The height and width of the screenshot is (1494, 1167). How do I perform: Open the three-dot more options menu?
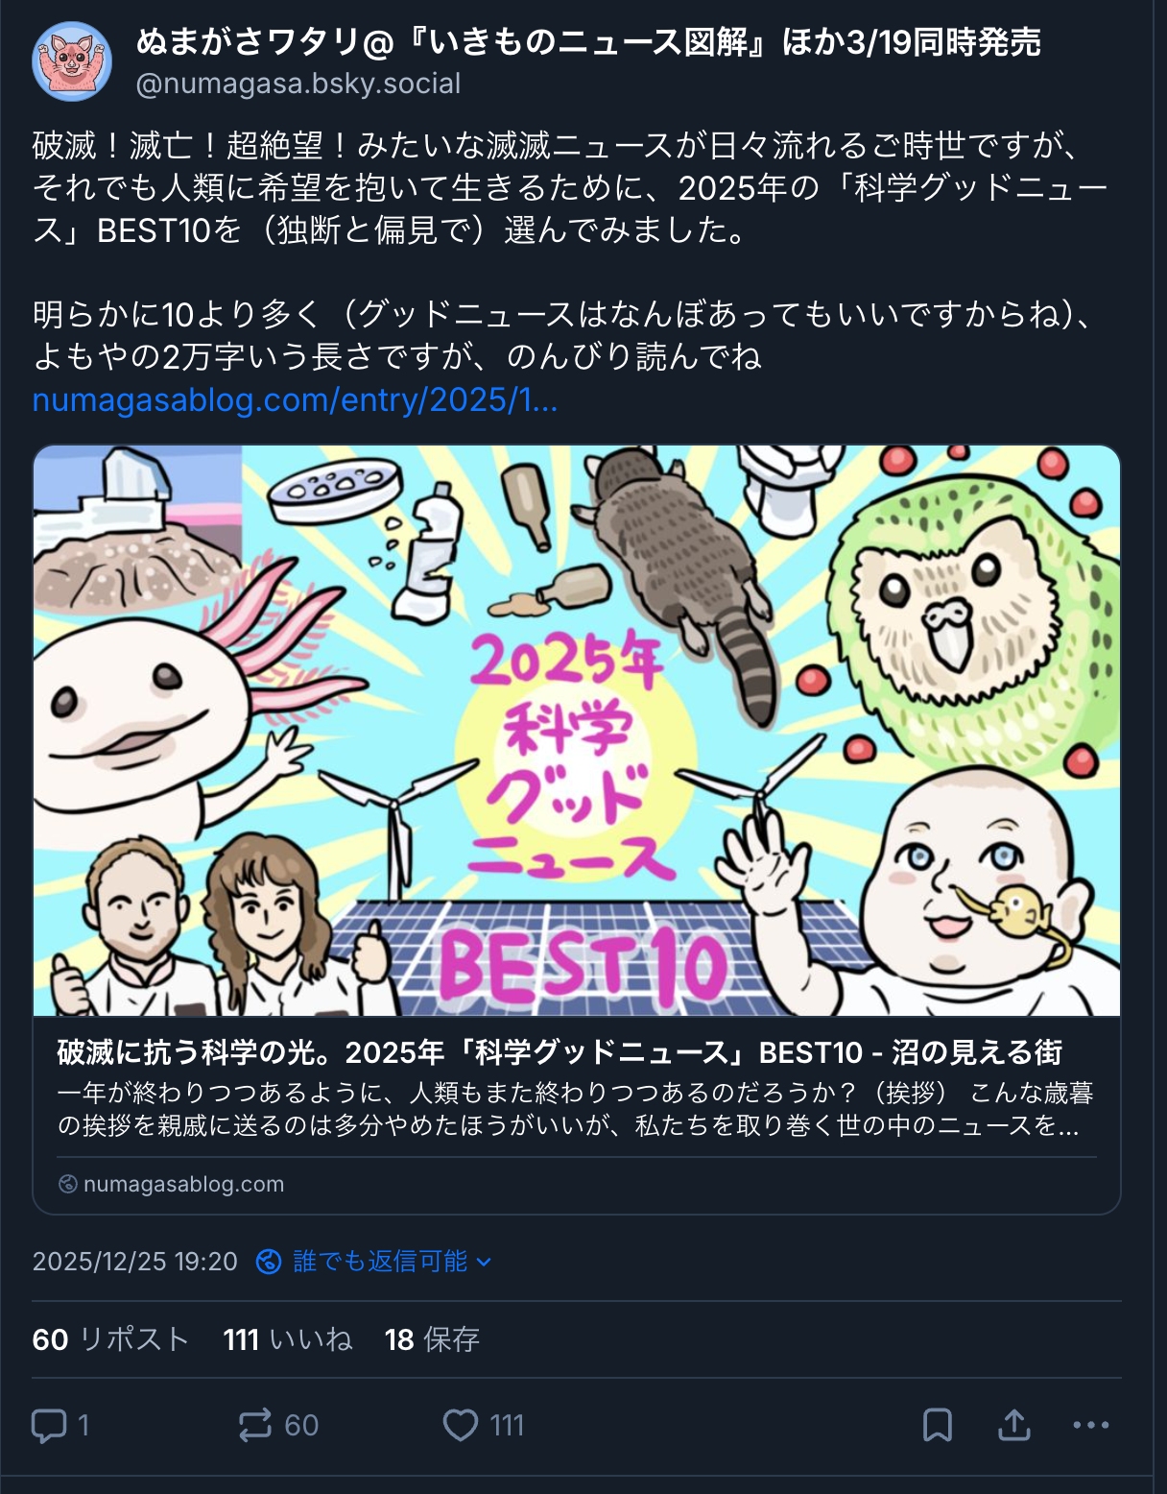pyautogui.click(x=1091, y=1425)
